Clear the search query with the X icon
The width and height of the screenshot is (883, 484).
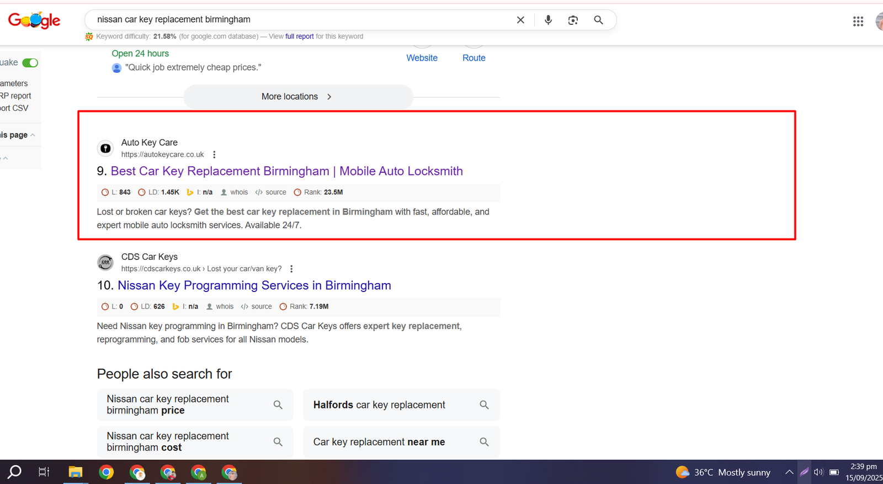pos(520,20)
